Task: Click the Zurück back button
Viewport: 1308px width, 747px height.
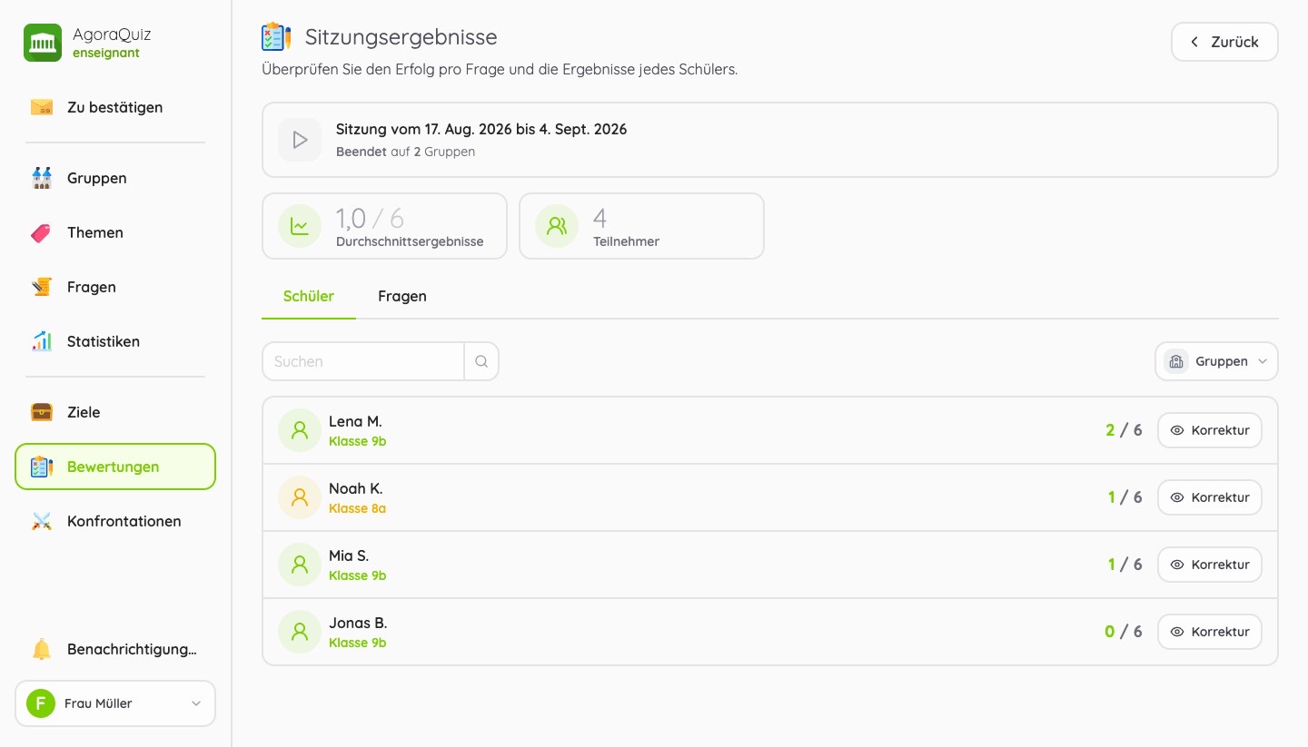Action: click(1224, 42)
